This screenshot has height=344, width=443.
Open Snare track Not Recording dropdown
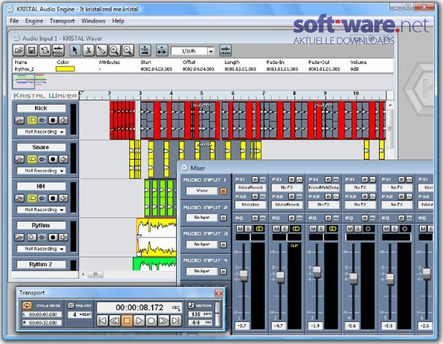[41, 171]
